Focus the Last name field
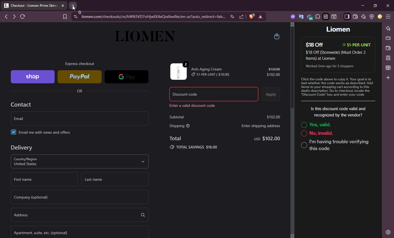Image resolution: width=394 pixels, height=238 pixels. click(115, 179)
